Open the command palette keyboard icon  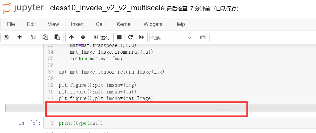[203, 37]
